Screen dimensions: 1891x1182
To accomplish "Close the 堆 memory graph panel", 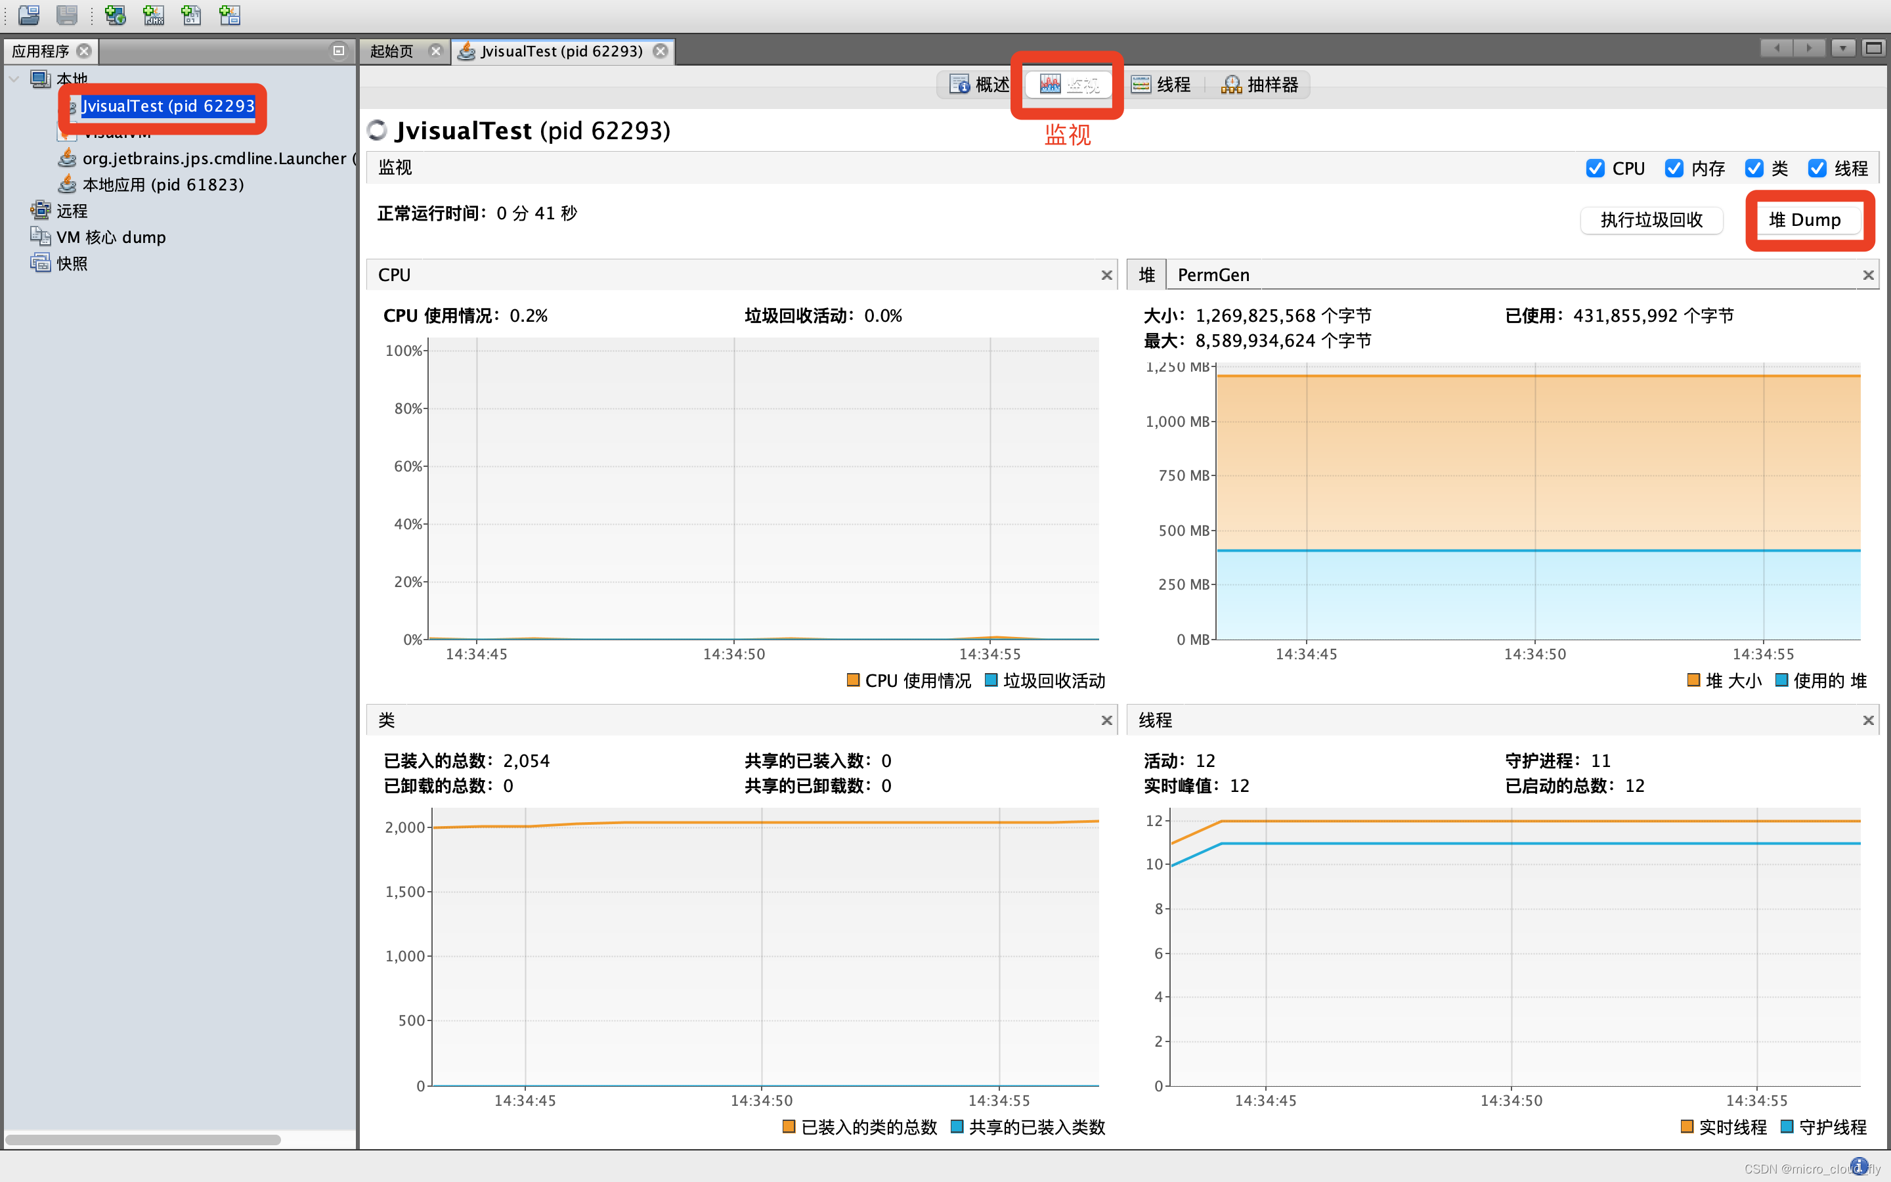I will point(1868,275).
